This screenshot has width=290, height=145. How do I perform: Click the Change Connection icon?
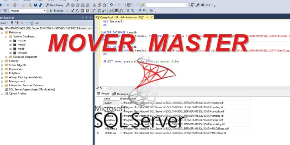(5, 11)
